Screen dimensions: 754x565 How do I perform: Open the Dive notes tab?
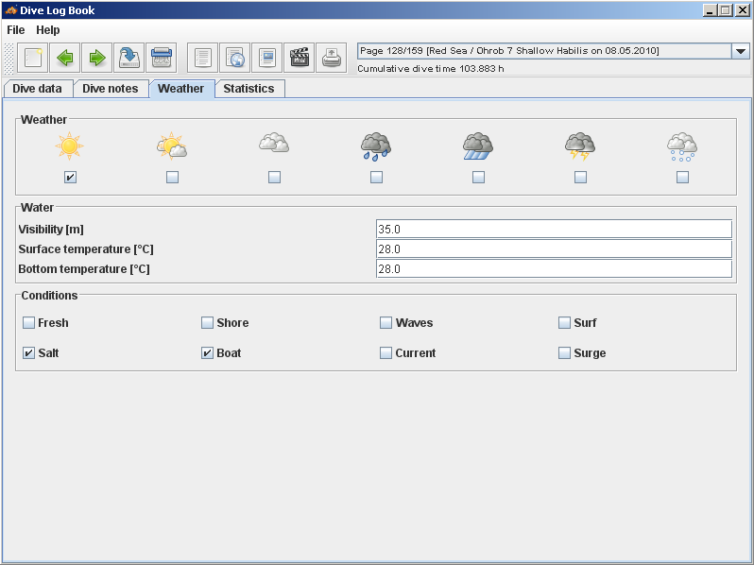(111, 89)
